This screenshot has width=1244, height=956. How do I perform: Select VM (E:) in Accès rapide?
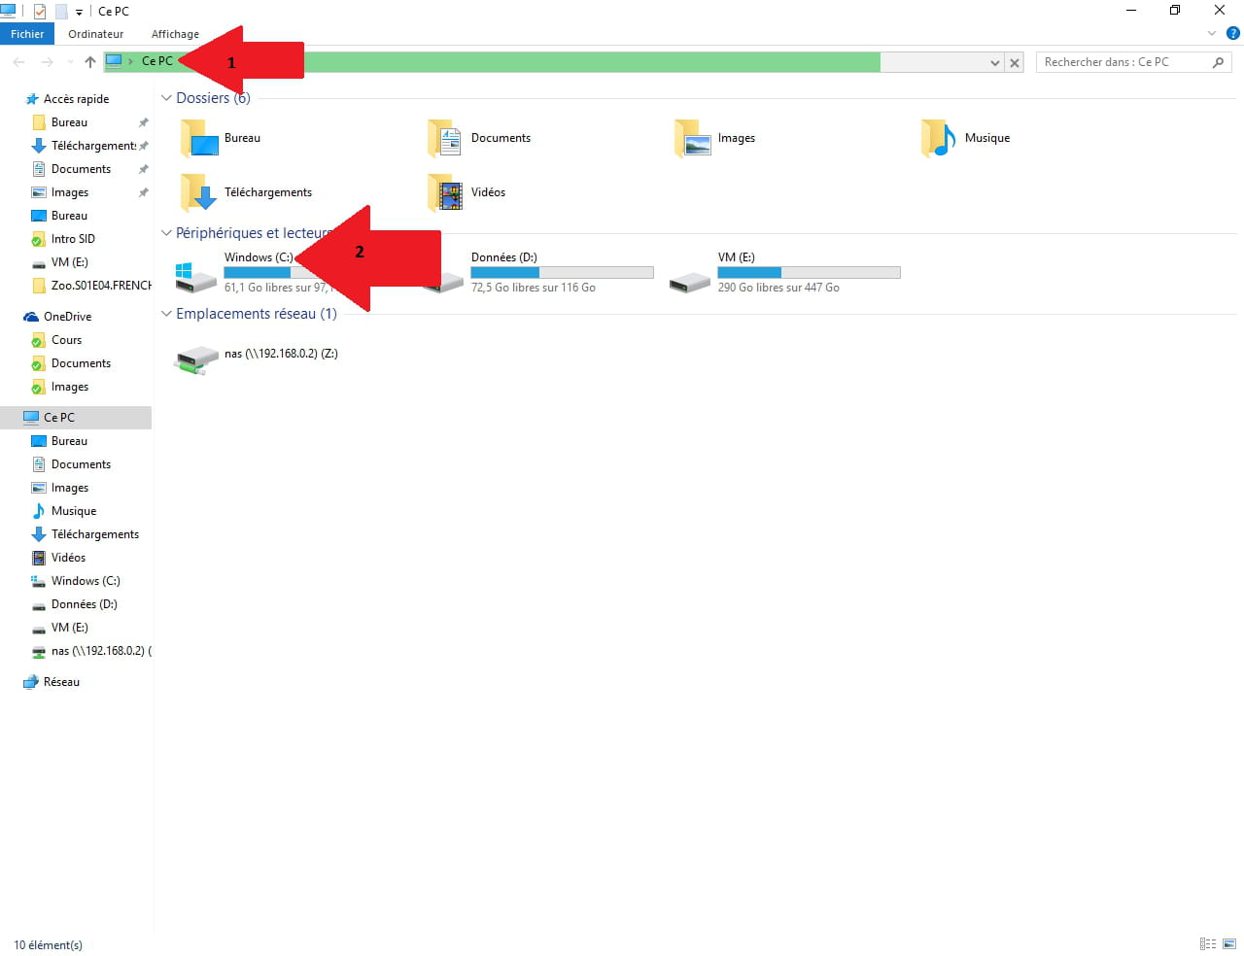[69, 262]
